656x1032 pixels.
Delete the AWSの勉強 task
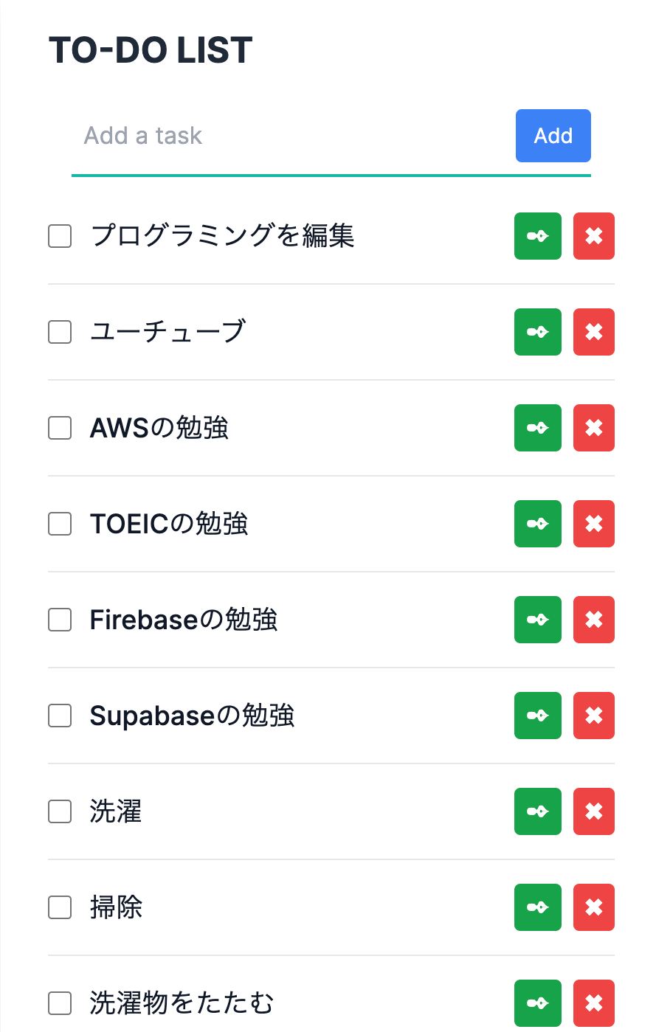tap(594, 428)
